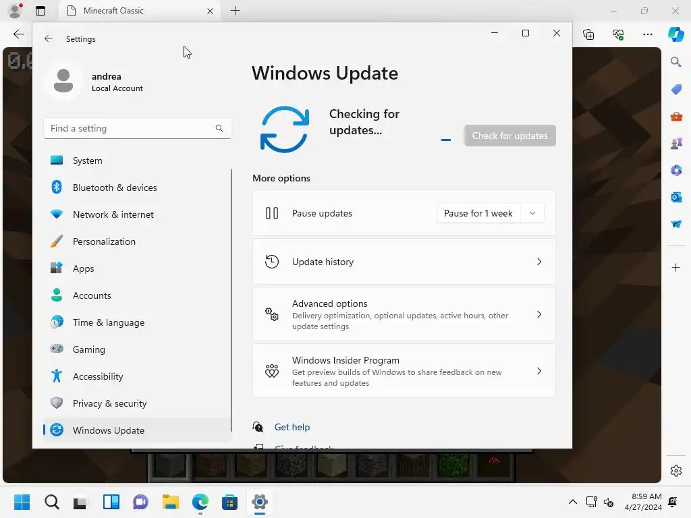This screenshot has width=691, height=518.
Task: Open the System settings category
Action: pos(137,161)
